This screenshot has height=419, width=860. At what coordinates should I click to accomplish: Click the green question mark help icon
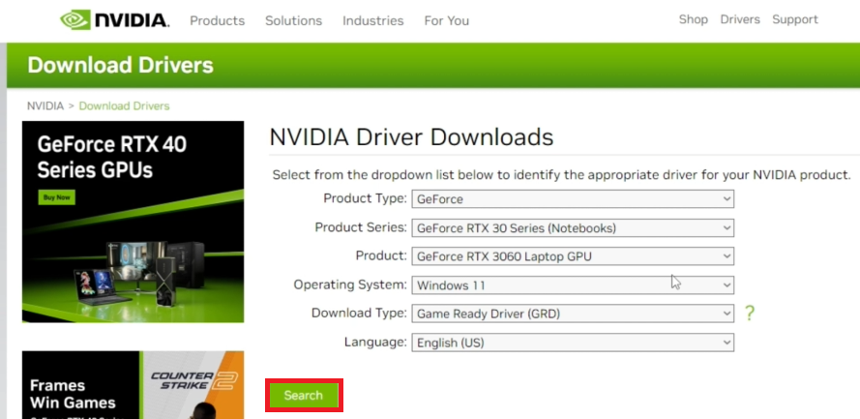[749, 314]
